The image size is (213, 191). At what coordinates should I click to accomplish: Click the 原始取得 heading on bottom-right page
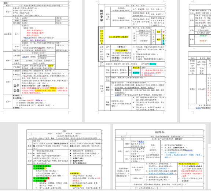pos(159,132)
